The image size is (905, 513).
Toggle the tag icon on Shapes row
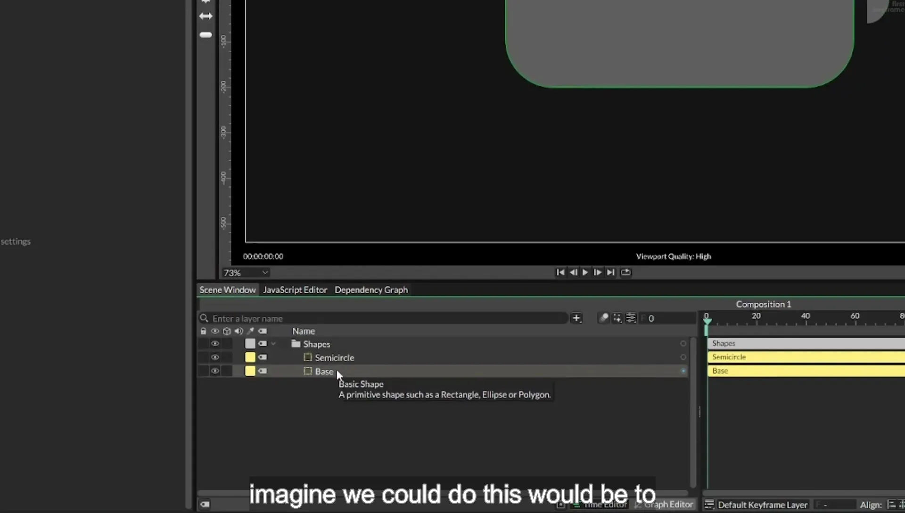(263, 344)
